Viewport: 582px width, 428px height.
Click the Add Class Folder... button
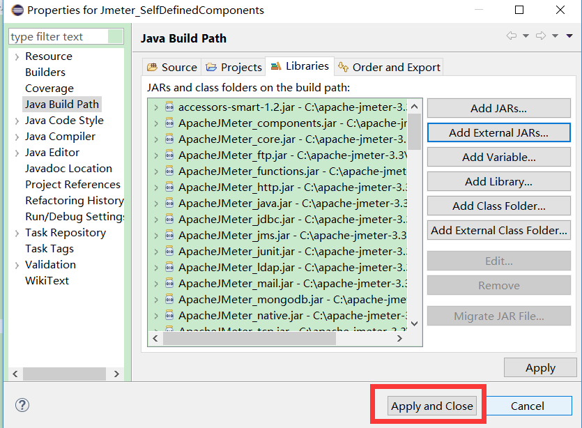pos(498,206)
